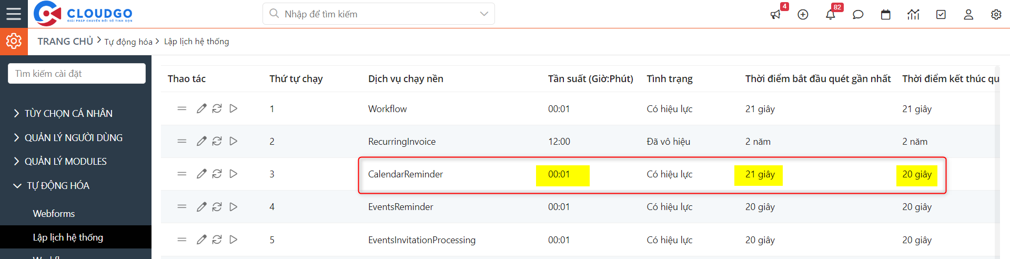Viewport: 1010px width, 259px height.
Task: Select Lập lịch hệ thống menu item
Action: click(x=68, y=237)
